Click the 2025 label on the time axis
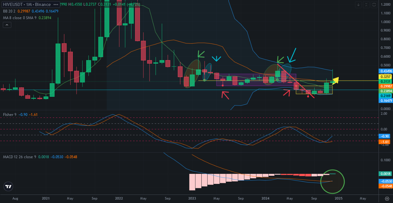 tap(338, 198)
